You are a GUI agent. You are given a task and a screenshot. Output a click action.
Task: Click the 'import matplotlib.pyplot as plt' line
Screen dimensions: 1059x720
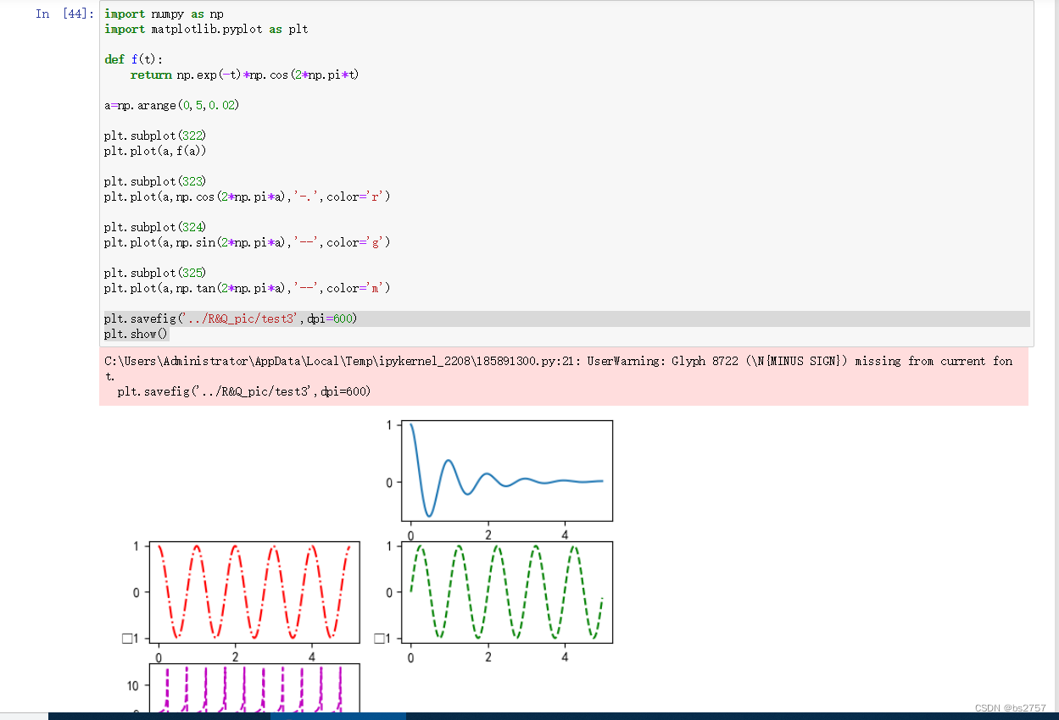click(x=206, y=30)
